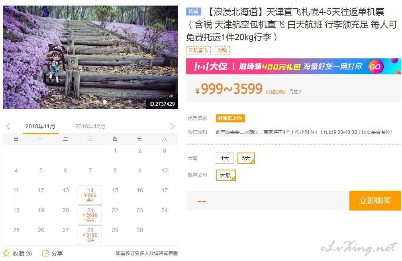Click the 立即购买 buy now button
The height and width of the screenshot is (261, 402).
point(375,201)
